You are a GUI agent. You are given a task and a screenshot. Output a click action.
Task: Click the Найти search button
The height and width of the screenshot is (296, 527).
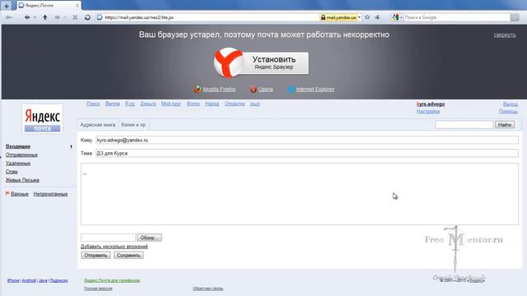click(505, 125)
